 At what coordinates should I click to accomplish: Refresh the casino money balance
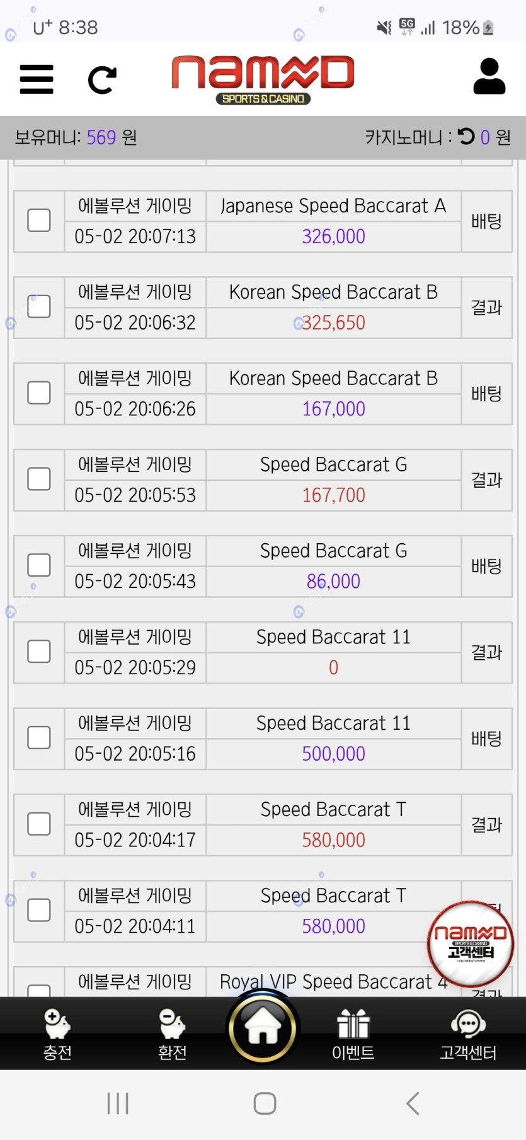[466, 136]
